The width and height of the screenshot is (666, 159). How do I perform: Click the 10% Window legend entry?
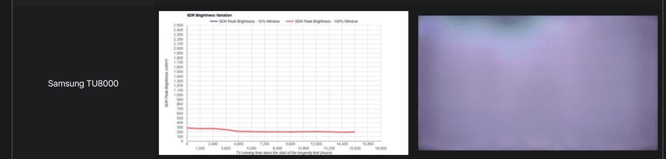[x=245, y=21]
